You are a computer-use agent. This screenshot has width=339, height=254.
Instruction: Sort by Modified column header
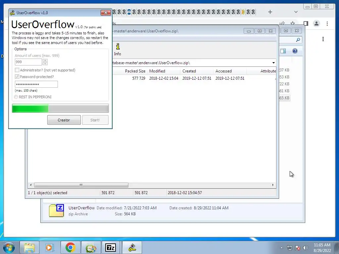[x=164, y=71]
